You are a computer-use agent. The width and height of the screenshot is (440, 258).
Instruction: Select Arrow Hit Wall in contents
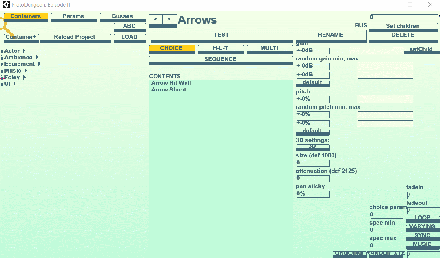(x=171, y=83)
